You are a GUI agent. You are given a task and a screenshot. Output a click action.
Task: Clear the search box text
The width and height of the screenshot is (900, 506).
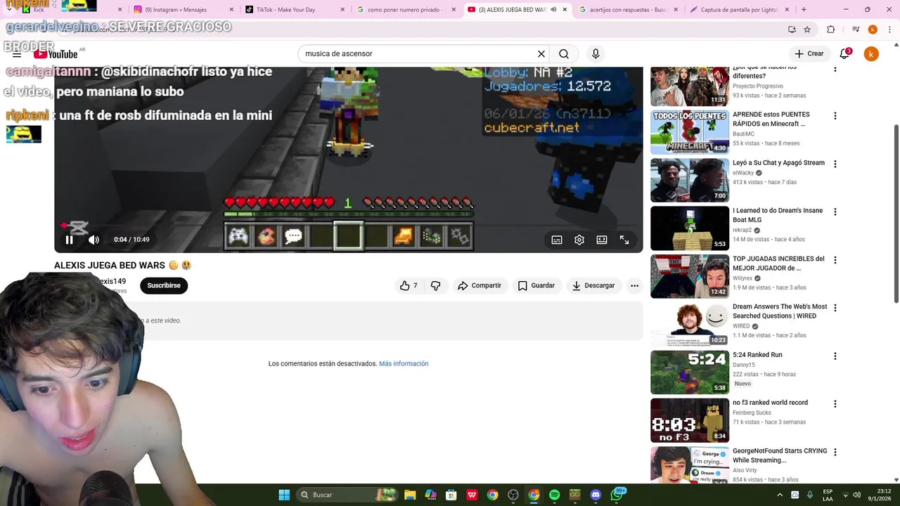click(x=541, y=54)
